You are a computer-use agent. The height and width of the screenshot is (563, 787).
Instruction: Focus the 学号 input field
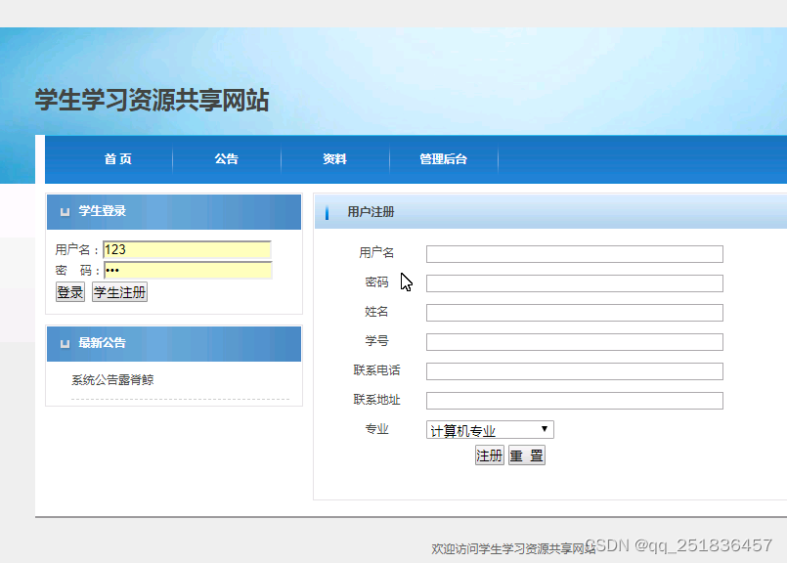coord(575,342)
